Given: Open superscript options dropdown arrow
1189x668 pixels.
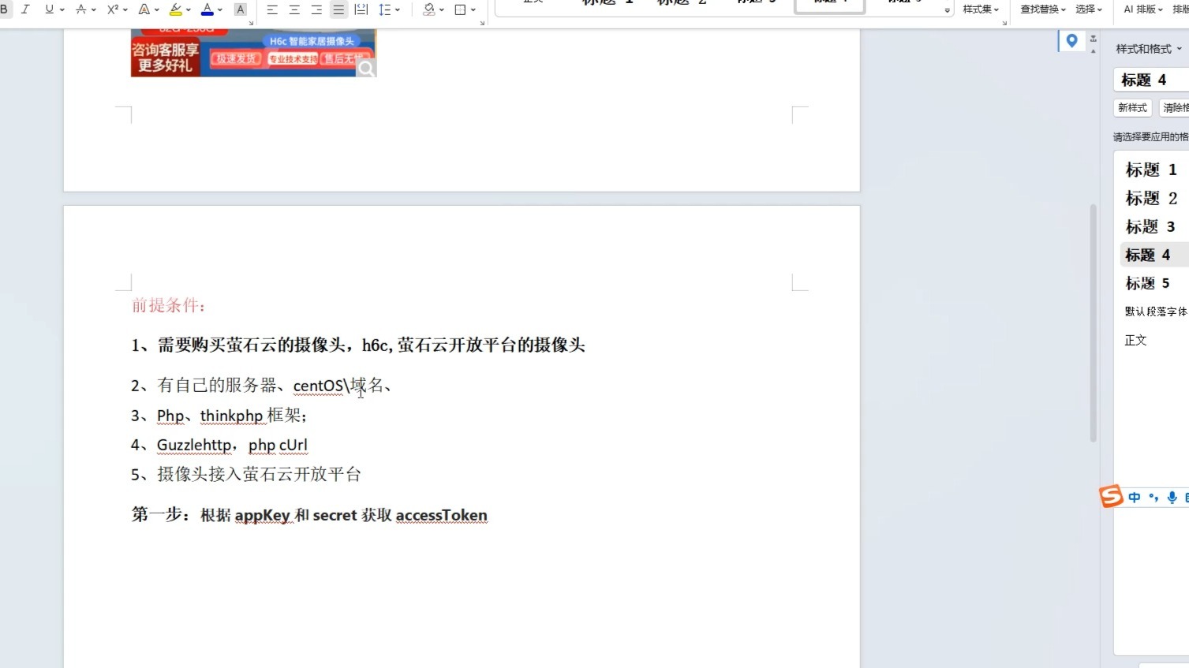Looking at the screenshot, I should click(125, 9).
